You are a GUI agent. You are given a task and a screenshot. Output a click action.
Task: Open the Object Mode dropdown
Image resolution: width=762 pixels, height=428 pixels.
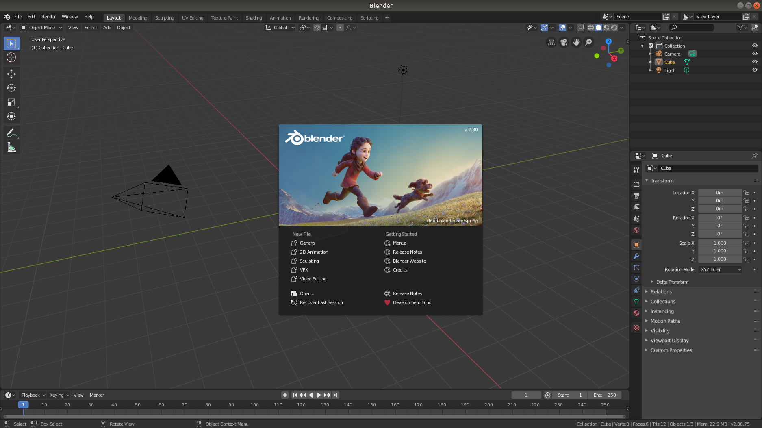click(x=42, y=28)
